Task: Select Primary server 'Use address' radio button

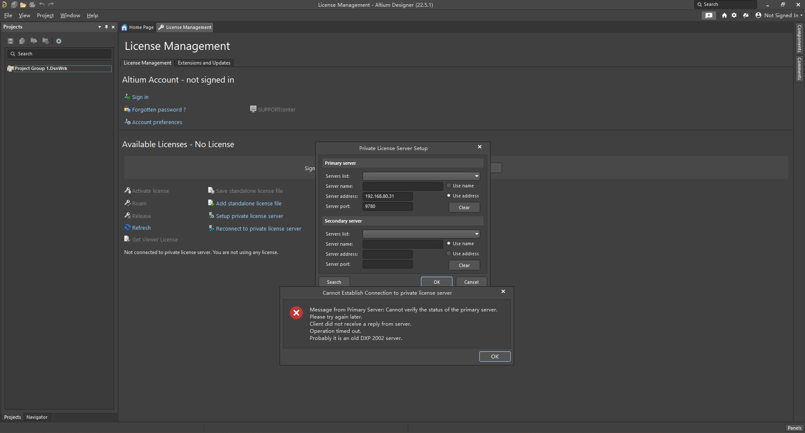Action: pyautogui.click(x=449, y=196)
